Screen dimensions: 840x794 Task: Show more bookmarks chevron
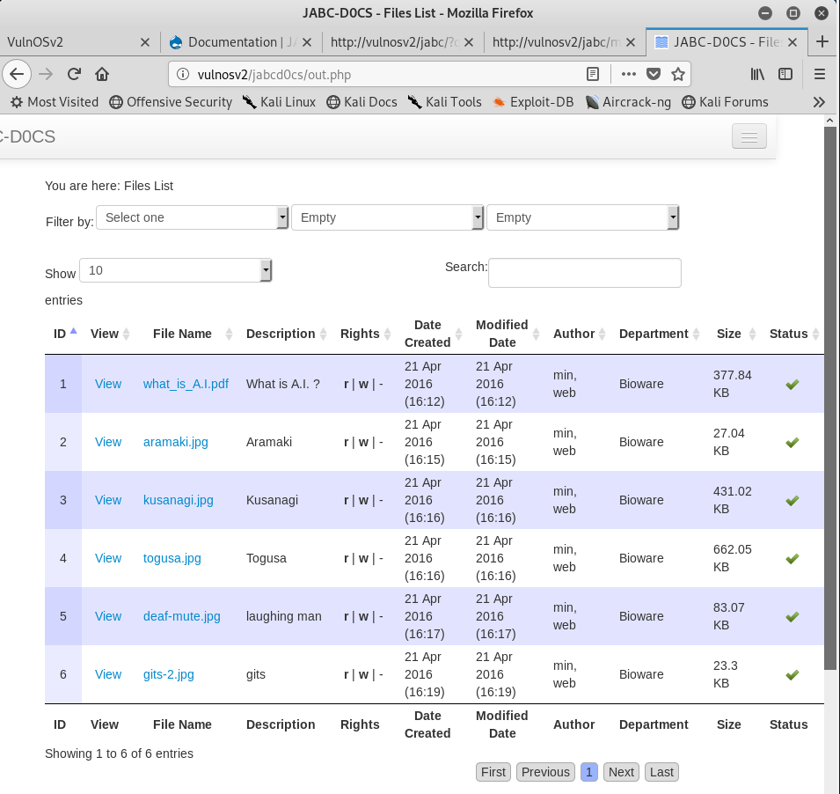819,102
